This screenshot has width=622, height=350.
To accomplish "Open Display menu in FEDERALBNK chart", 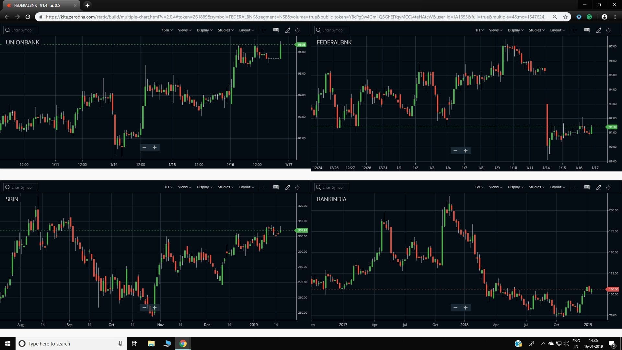I will 516,30.
